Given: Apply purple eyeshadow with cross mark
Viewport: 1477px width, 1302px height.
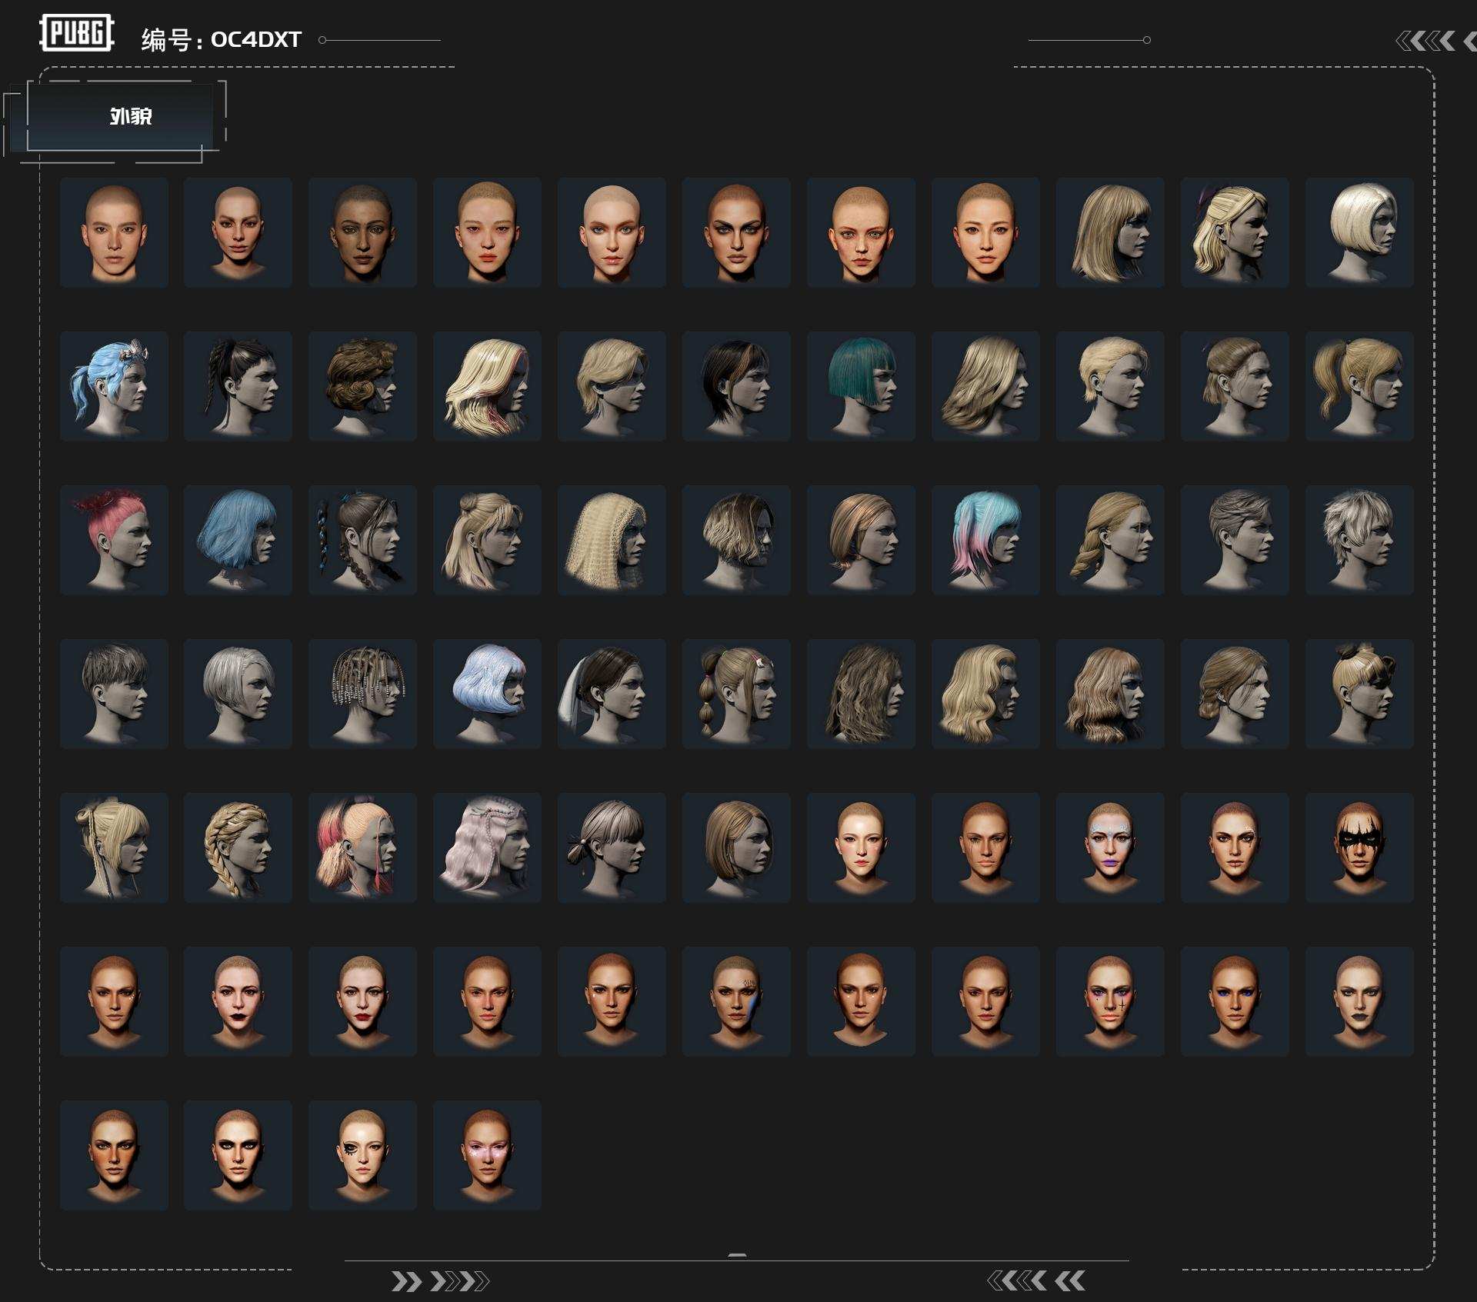Looking at the screenshot, I should [1110, 1001].
